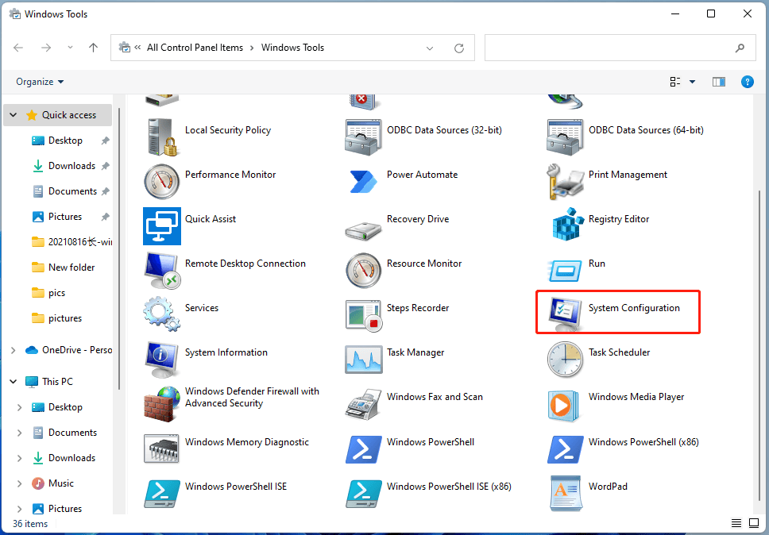Screen dimensions: 769x535
Task: Open Windows PowerShell (x86) icon
Action: tap(565, 448)
